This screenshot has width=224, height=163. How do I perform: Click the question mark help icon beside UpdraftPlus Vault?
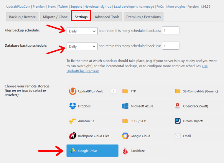coord(113,91)
